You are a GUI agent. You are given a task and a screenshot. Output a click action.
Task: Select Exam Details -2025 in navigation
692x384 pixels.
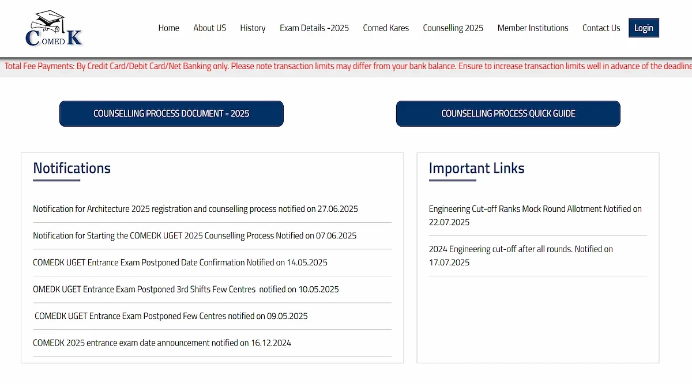pyautogui.click(x=314, y=28)
